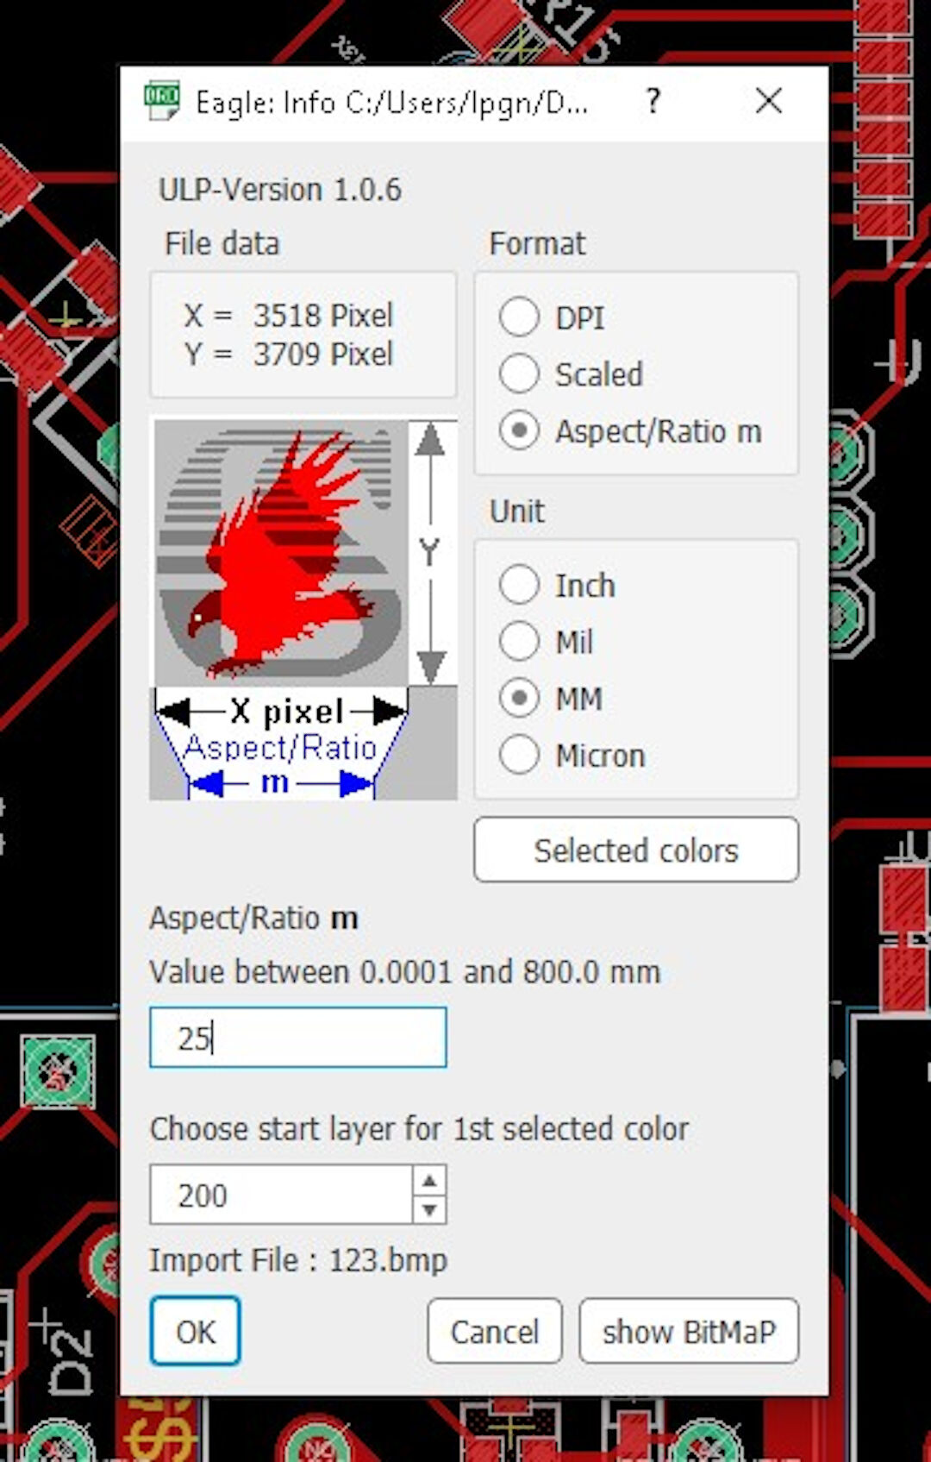The width and height of the screenshot is (931, 1462).
Task: Set unit to Mil
Action: 520,642
